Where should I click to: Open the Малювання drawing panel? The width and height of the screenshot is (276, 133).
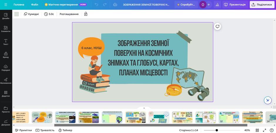[x=6, y=81]
